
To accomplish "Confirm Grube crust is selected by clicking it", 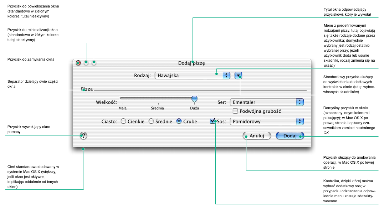I will (178, 121).
